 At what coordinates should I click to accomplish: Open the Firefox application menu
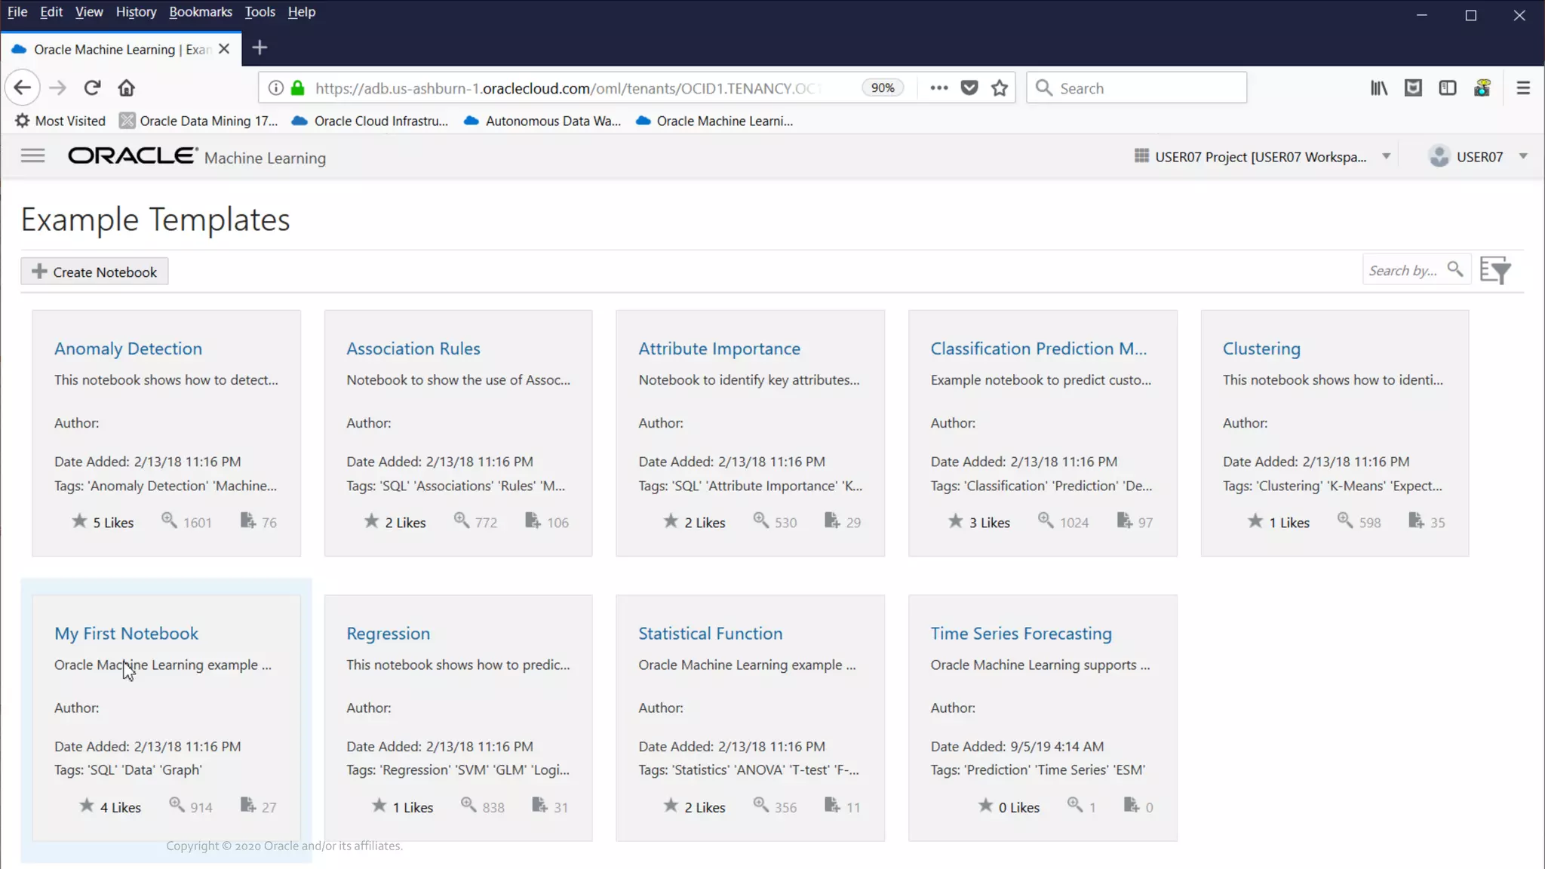pos(1522,88)
